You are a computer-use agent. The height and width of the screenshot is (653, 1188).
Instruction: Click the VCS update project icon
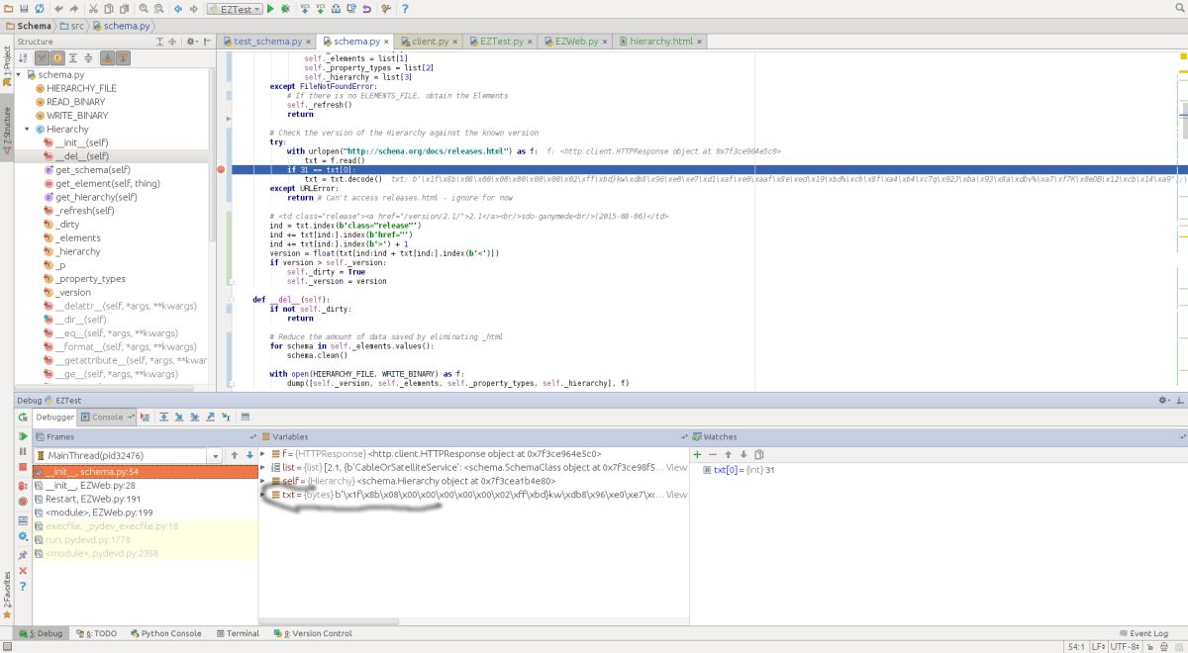(x=305, y=8)
